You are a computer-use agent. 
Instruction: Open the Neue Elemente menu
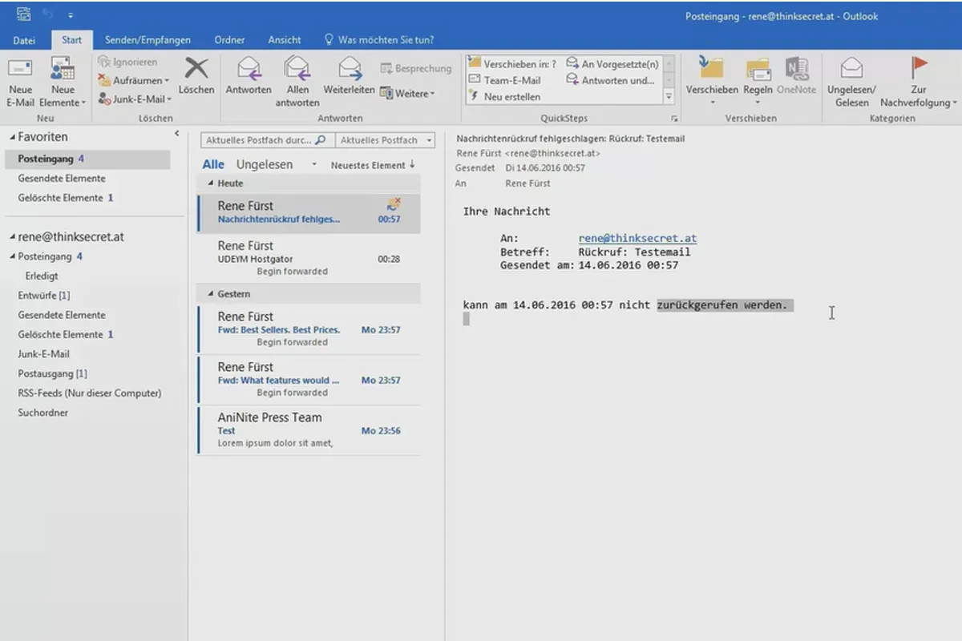(x=63, y=83)
